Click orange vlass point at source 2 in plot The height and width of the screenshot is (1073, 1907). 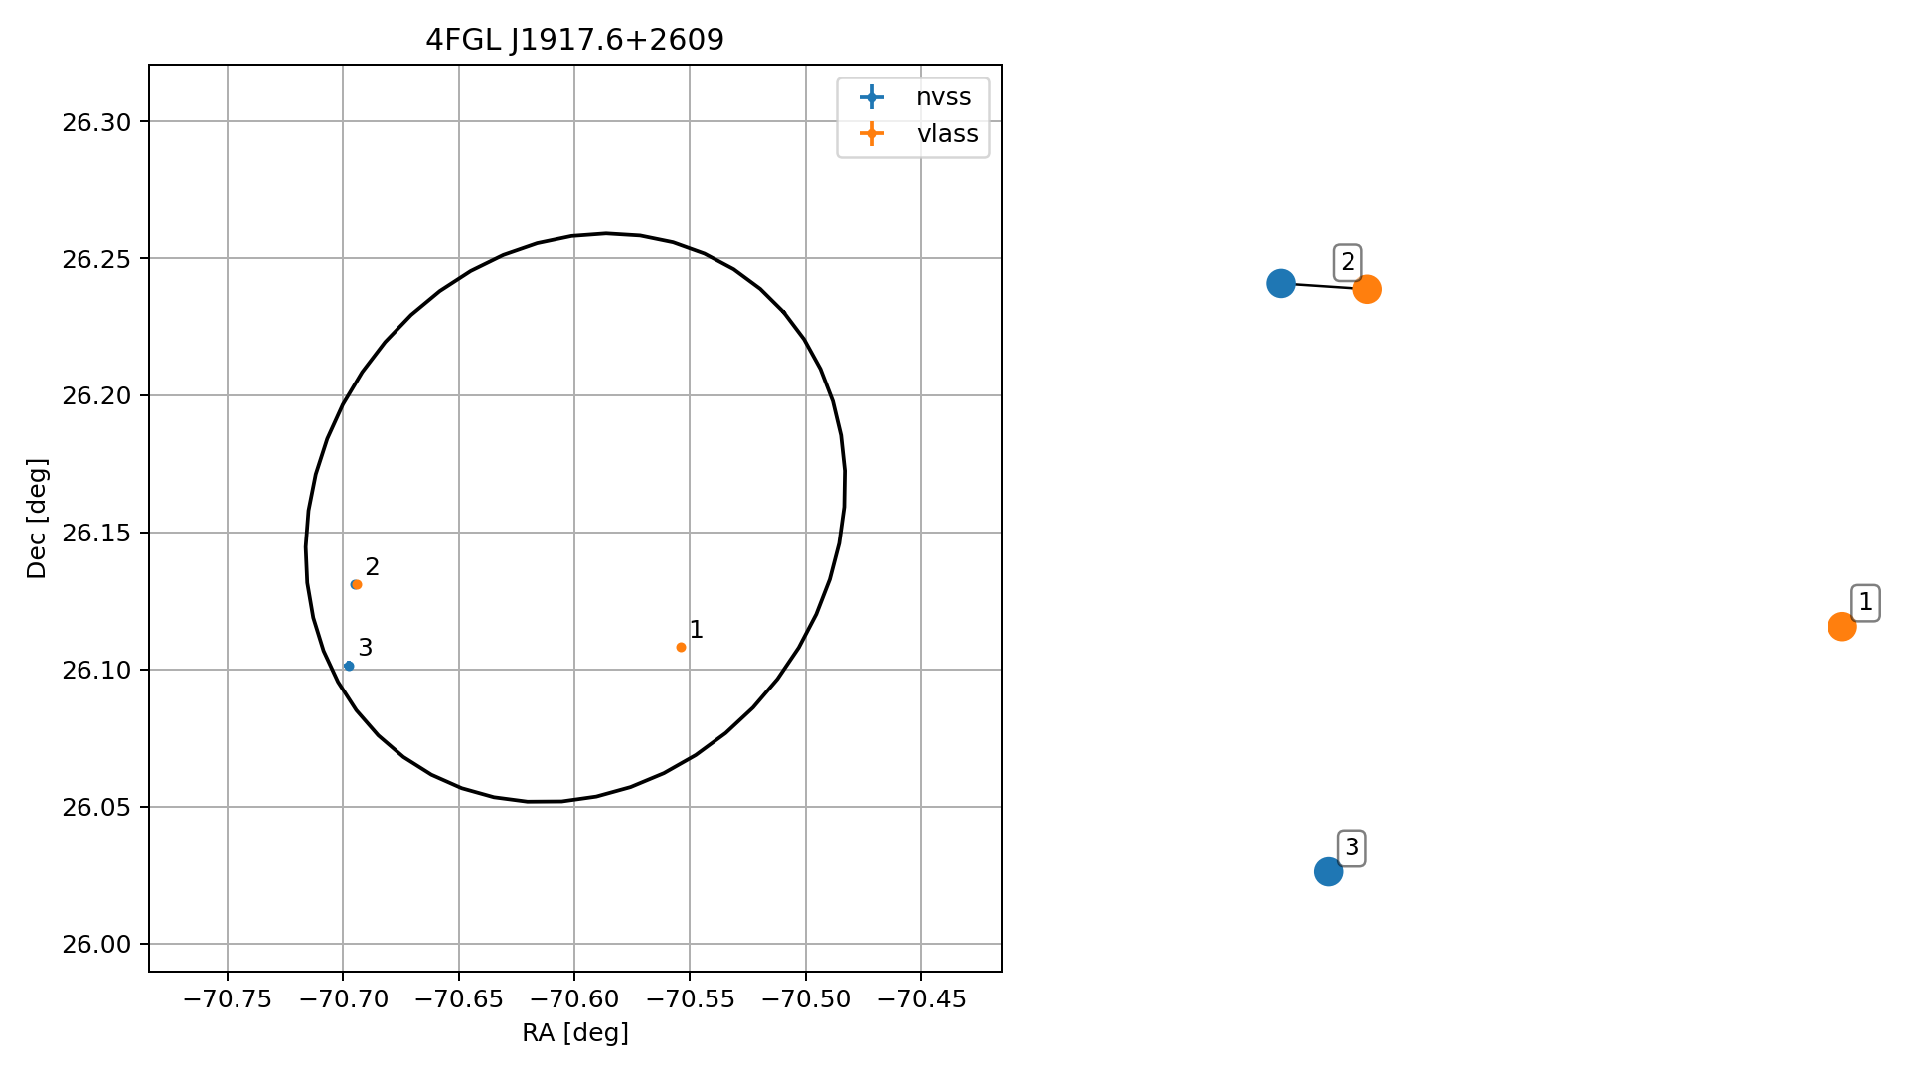click(358, 584)
